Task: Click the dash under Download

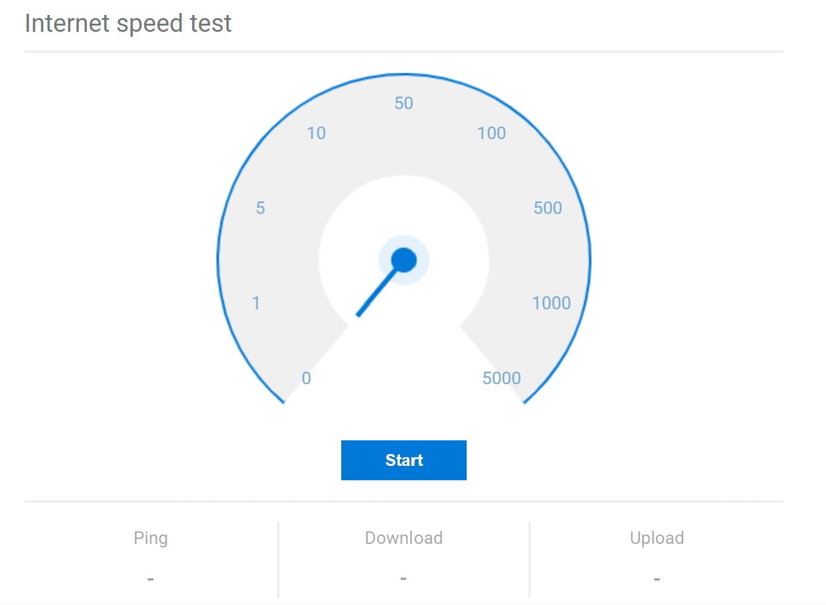Action: click(403, 578)
